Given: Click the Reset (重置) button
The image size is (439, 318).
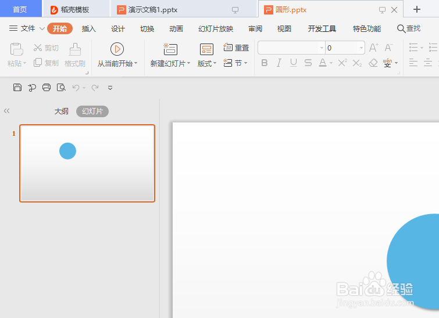Looking at the screenshot, I should (x=236, y=48).
